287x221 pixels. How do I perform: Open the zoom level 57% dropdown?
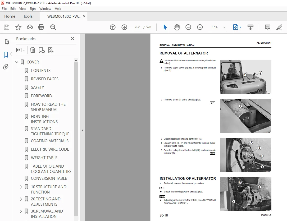click(x=224, y=27)
